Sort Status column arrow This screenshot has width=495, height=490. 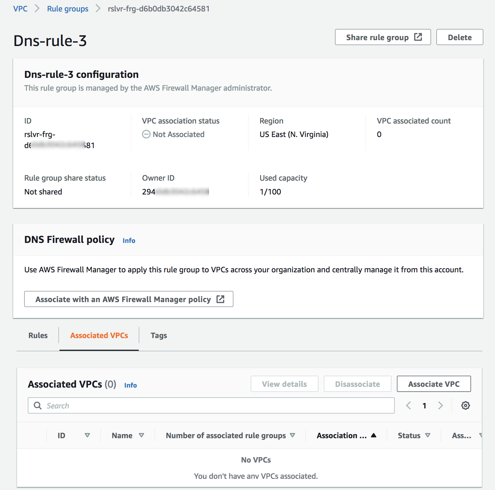tap(428, 435)
